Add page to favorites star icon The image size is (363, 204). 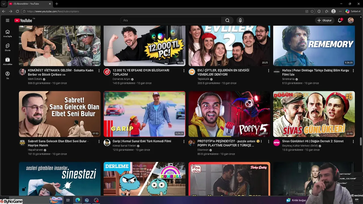pyautogui.click(x=312, y=11)
